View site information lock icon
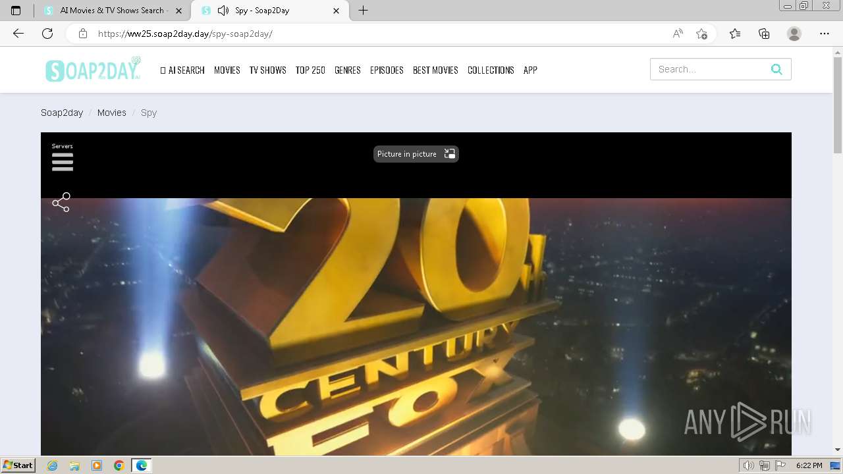The width and height of the screenshot is (843, 474). tap(82, 34)
